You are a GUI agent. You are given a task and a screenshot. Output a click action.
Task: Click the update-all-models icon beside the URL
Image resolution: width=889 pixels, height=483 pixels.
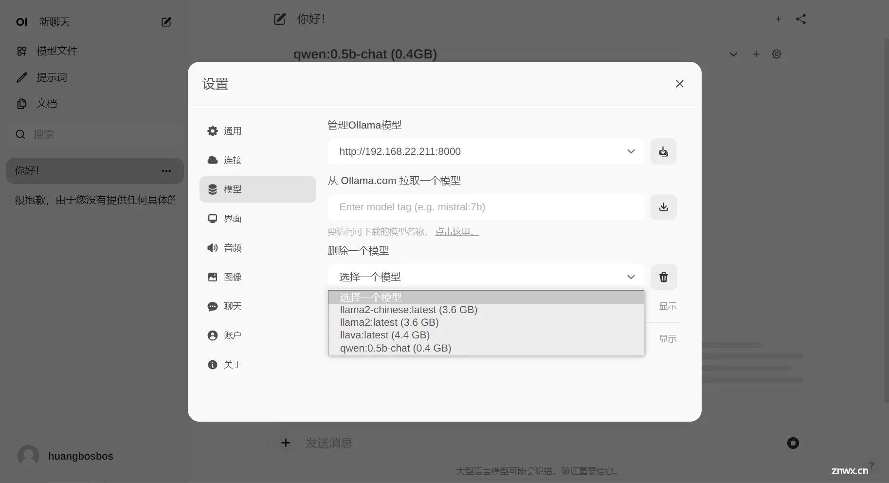(664, 151)
